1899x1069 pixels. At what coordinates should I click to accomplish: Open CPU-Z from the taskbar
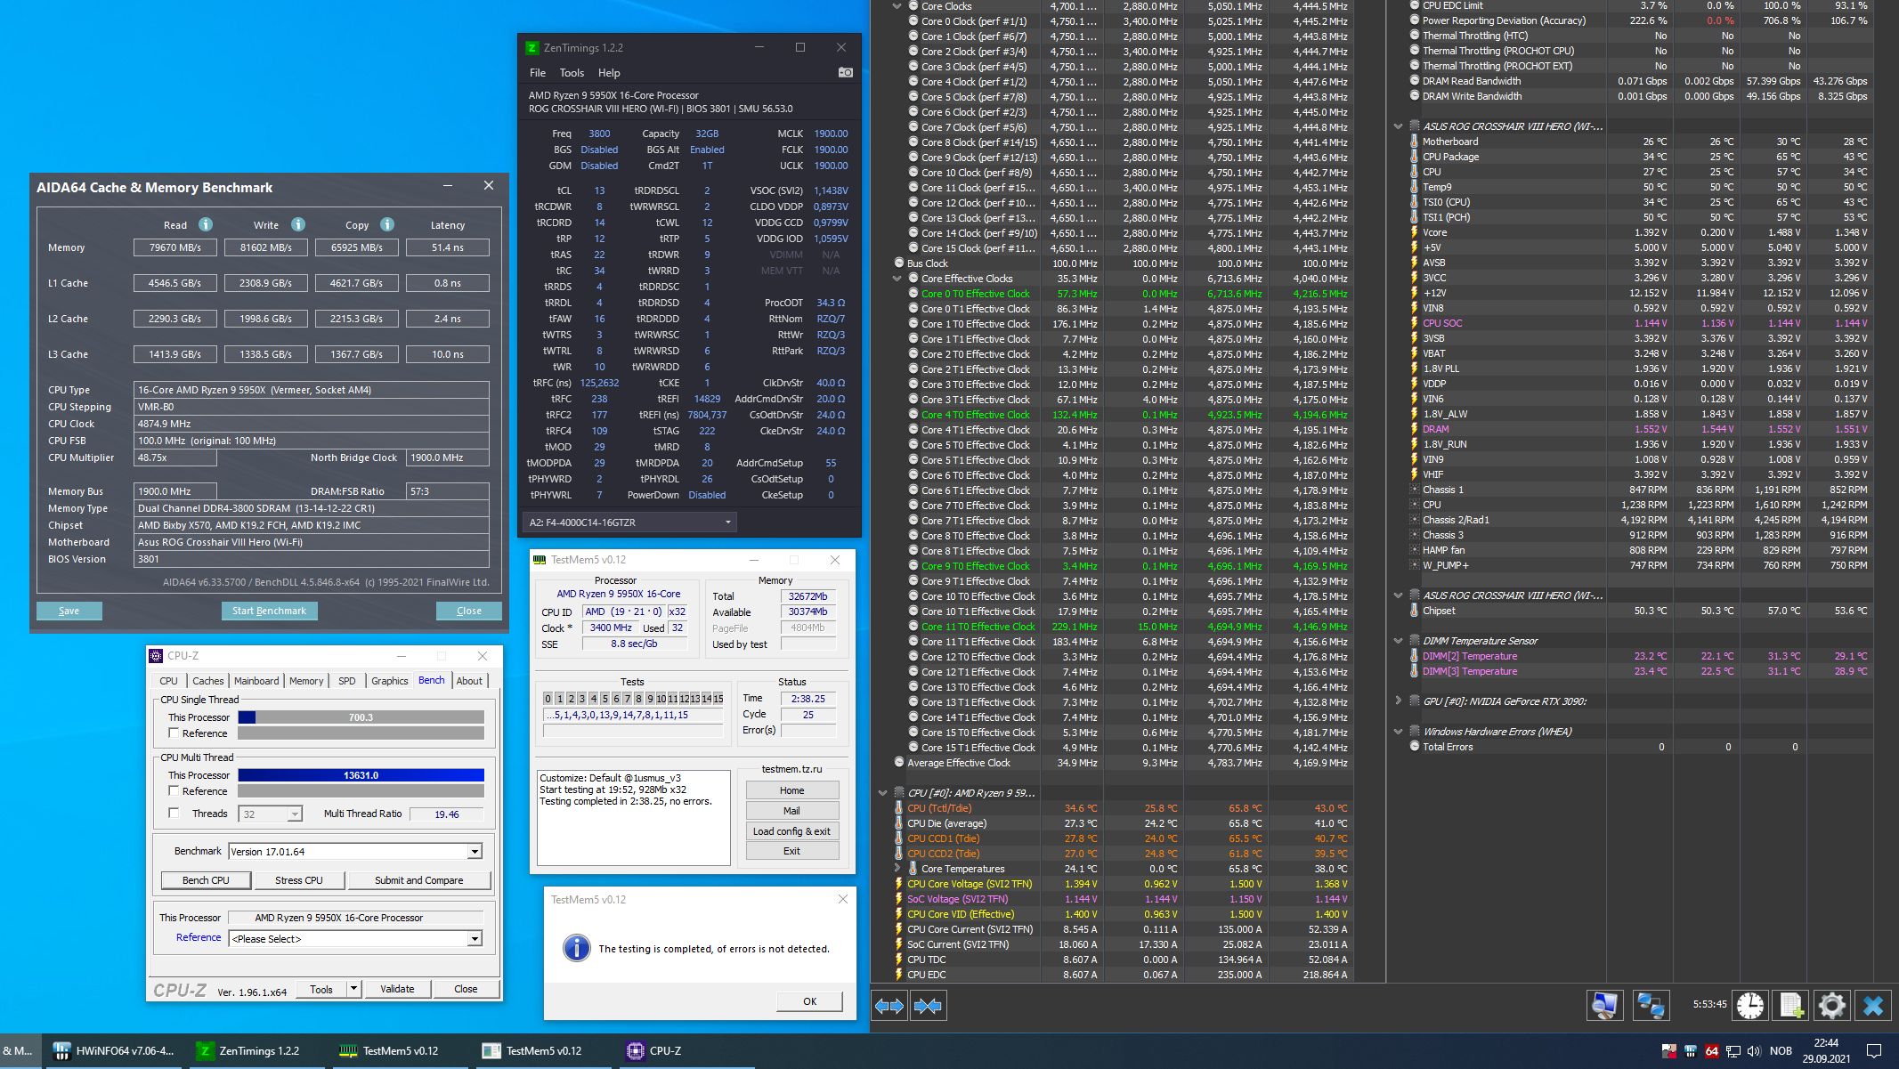[x=655, y=1050]
